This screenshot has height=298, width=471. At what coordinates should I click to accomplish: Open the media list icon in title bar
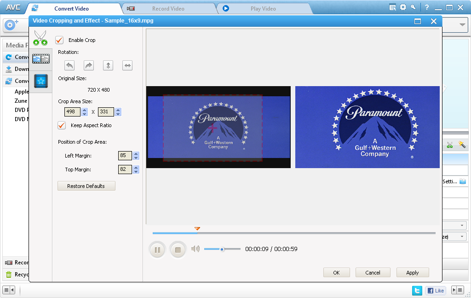[x=393, y=7]
